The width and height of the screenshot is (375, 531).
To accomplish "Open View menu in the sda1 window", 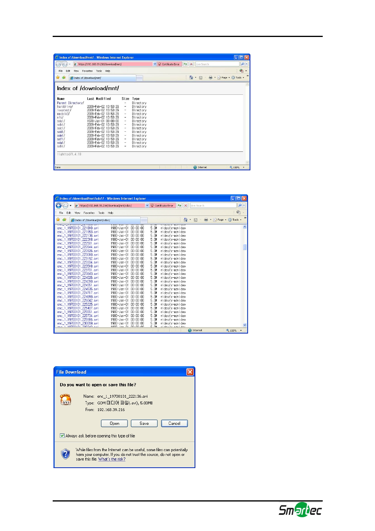I will 77,213.
